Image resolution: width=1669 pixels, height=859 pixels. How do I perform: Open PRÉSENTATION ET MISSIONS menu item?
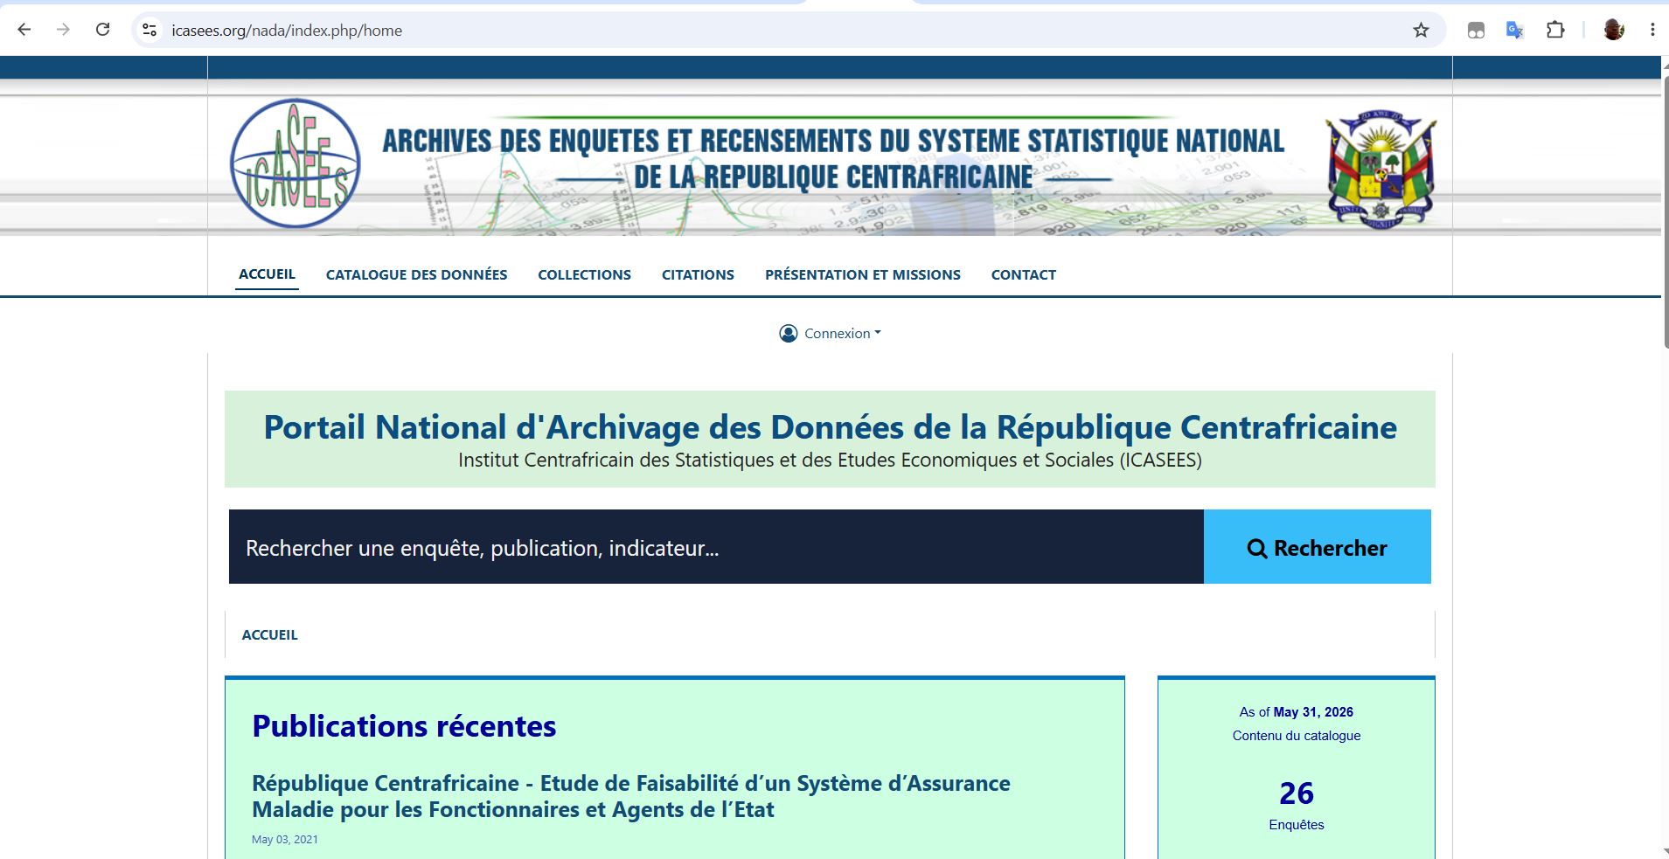(x=863, y=274)
